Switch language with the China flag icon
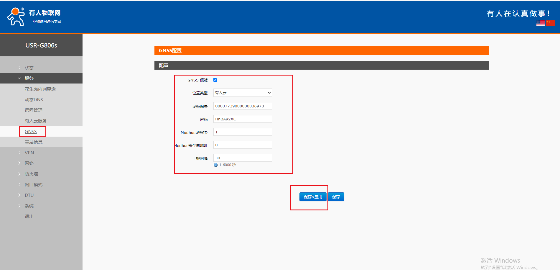The image size is (560, 270). point(550,23)
